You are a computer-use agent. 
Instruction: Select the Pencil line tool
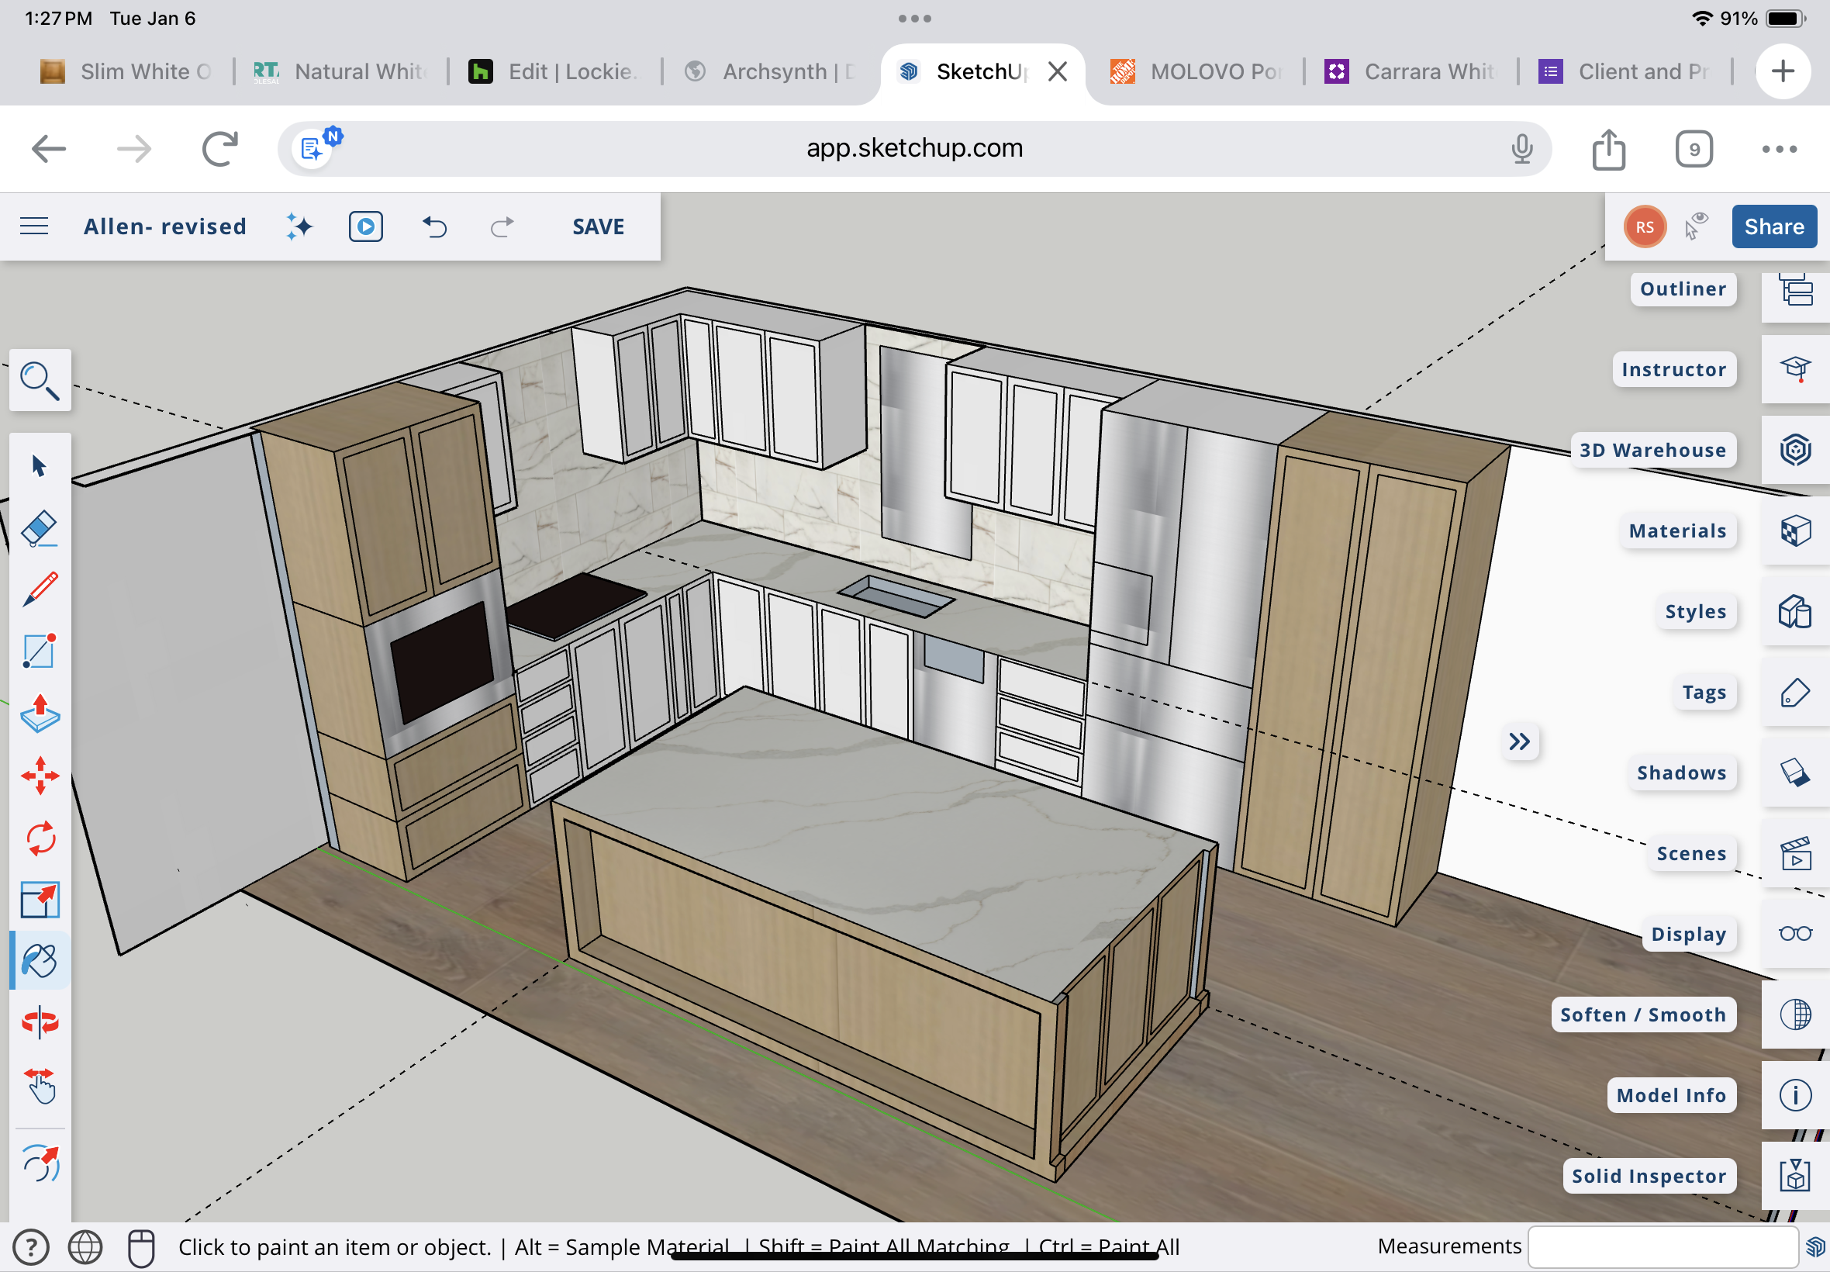(39, 589)
